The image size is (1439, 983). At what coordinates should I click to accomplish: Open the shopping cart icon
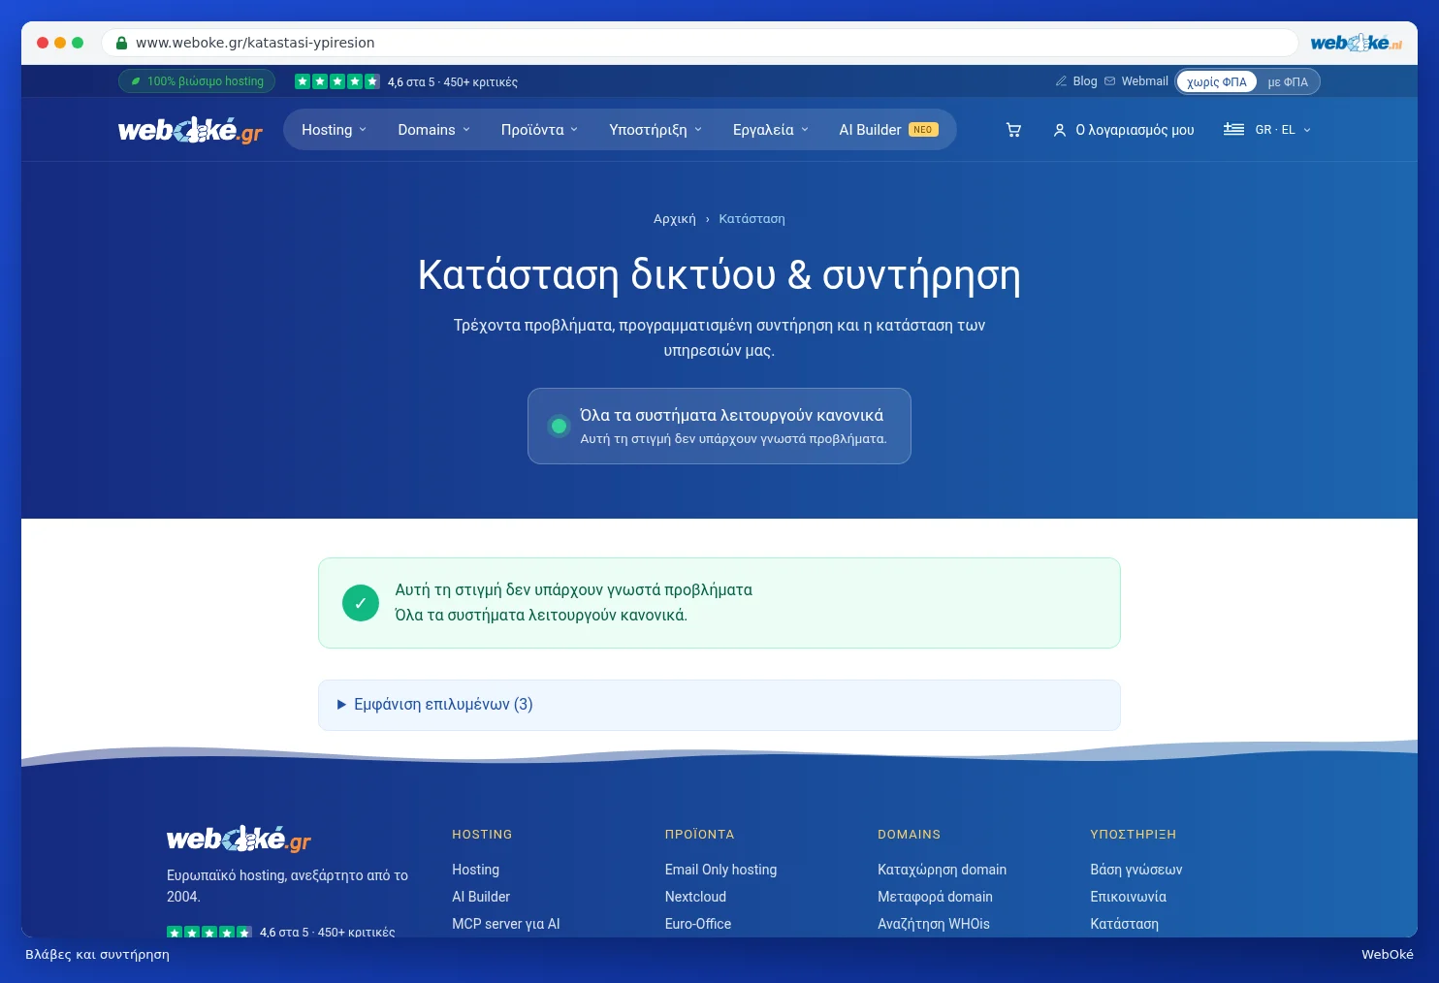point(1013,130)
